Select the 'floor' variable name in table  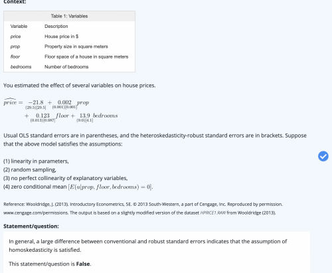pyautogui.click(x=15, y=56)
